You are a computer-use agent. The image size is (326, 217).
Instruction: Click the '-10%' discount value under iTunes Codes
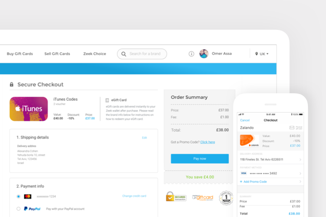click(71, 118)
